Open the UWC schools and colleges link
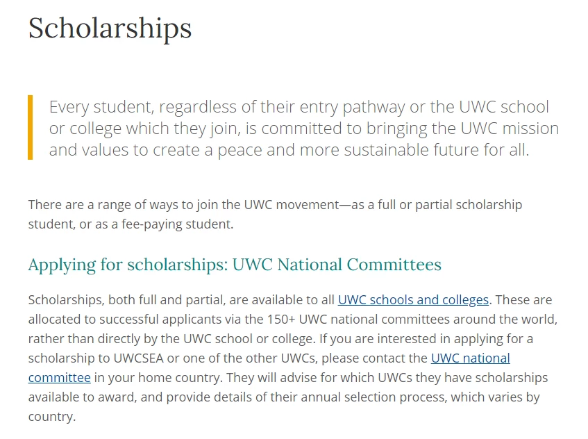The width and height of the screenshot is (588, 439). coord(413,300)
